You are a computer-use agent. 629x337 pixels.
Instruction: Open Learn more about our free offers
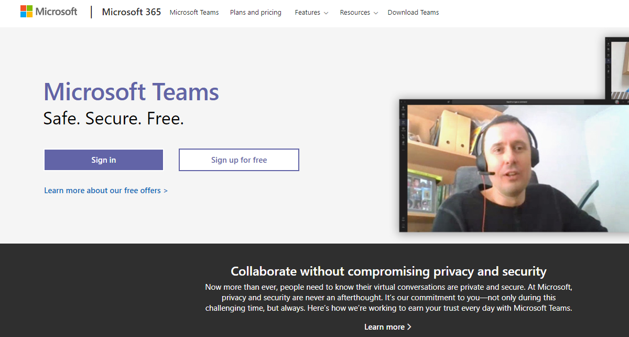(x=106, y=191)
